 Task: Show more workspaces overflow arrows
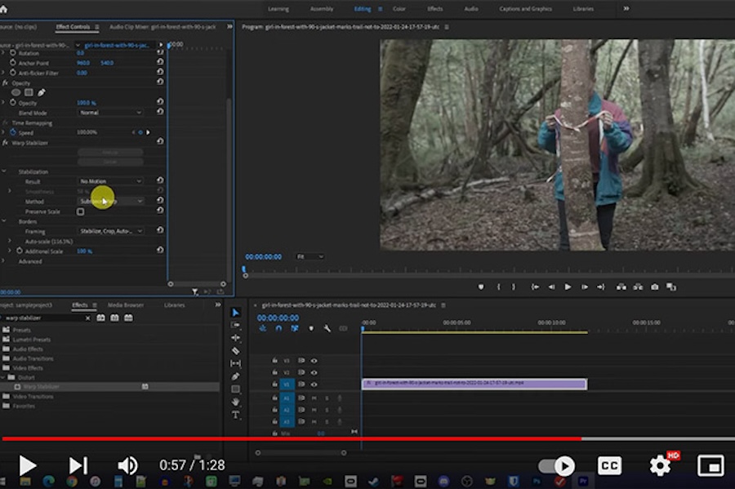[x=626, y=8]
